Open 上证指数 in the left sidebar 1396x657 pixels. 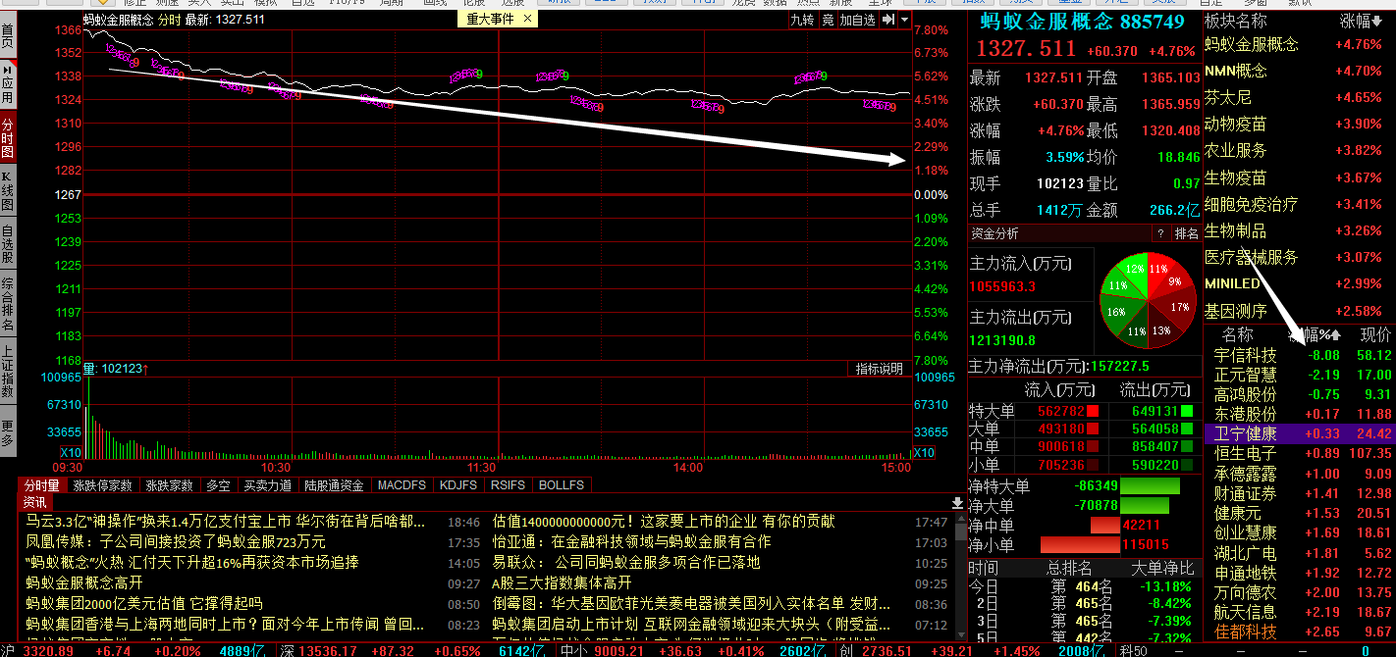click(x=8, y=372)
